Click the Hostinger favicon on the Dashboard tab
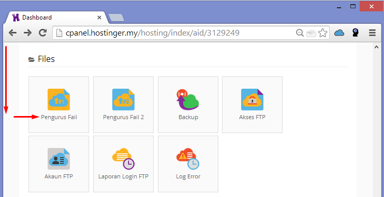 click(16, 18)
